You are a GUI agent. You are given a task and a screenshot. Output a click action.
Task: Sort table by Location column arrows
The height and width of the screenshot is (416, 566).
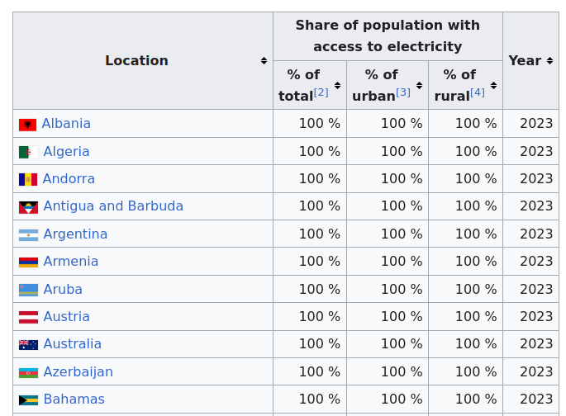point(264,60)
